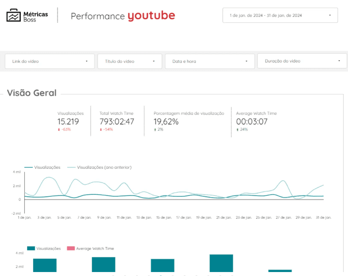The height and width of the screenshot is (276, 348).
Task: Open the date range selector for January 2024
Action: (x=280, y=15)
